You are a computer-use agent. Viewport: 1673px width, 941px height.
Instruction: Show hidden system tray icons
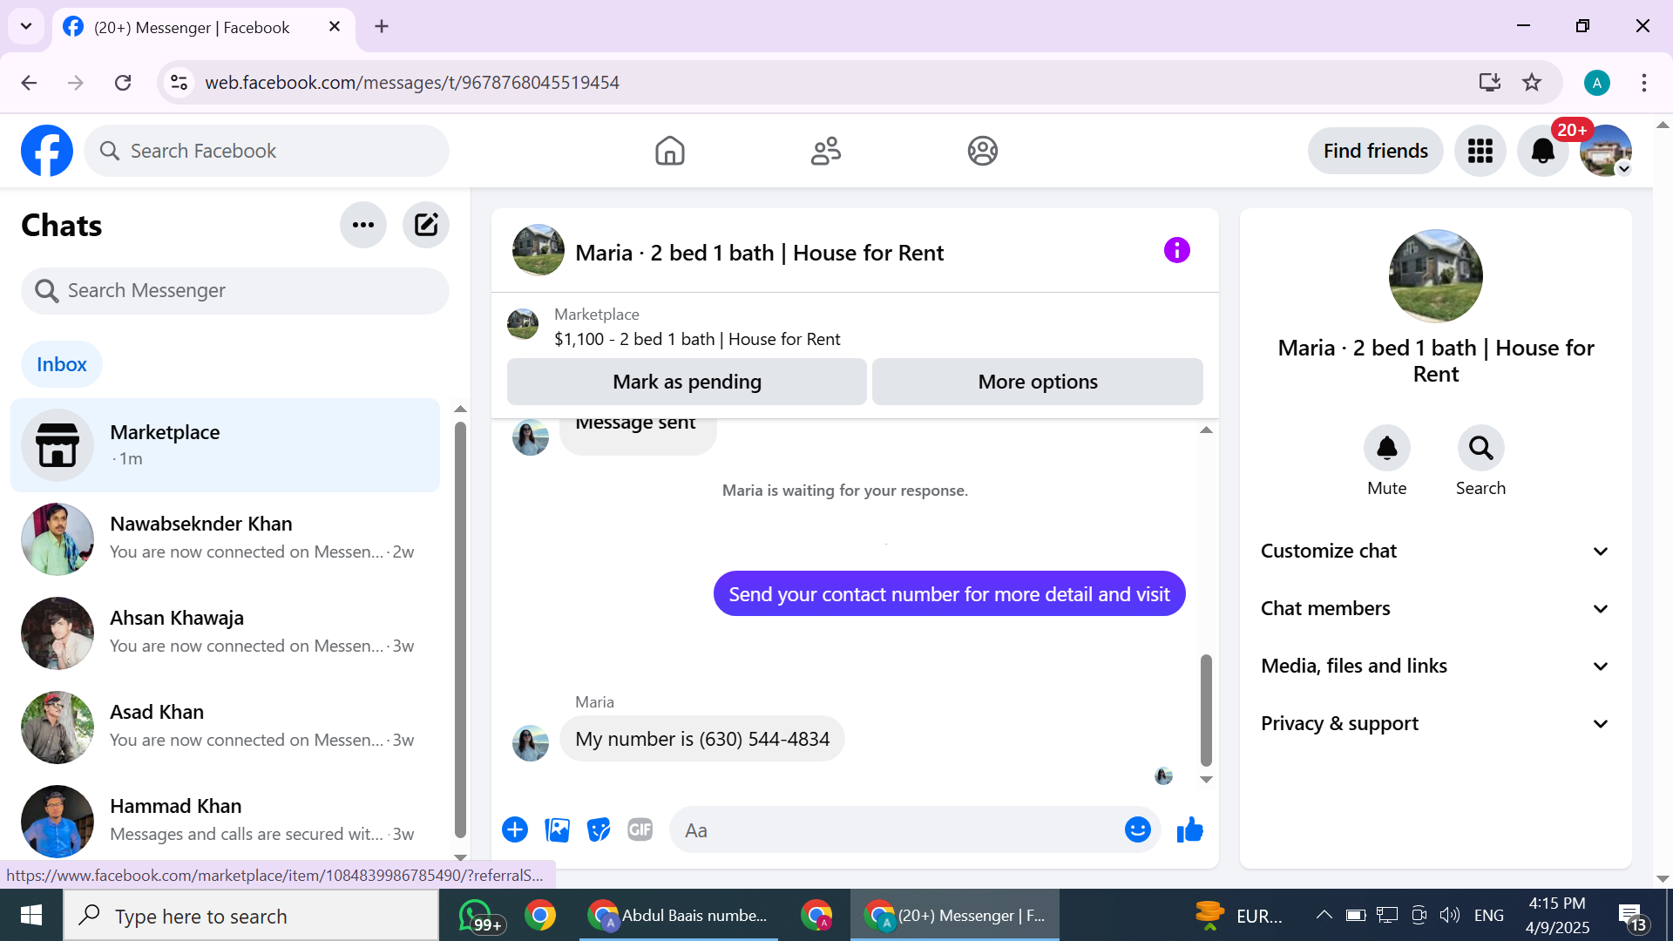point(1324,915)
